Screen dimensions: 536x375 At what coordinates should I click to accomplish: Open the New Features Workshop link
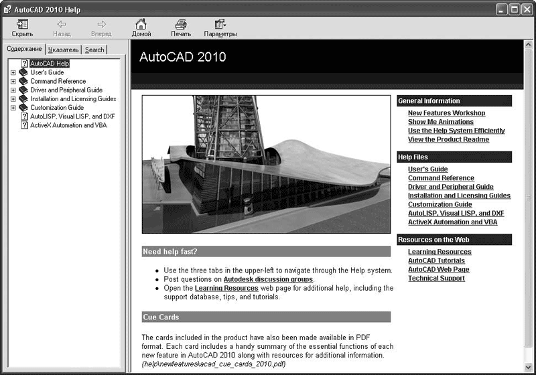pyautogui.click(x=446, y=113)
